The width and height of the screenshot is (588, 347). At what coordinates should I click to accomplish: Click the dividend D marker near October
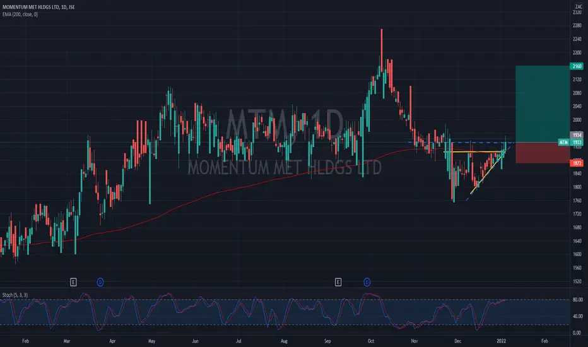[367, 282]
